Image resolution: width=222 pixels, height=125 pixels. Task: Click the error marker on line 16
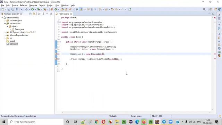point(56,54)
